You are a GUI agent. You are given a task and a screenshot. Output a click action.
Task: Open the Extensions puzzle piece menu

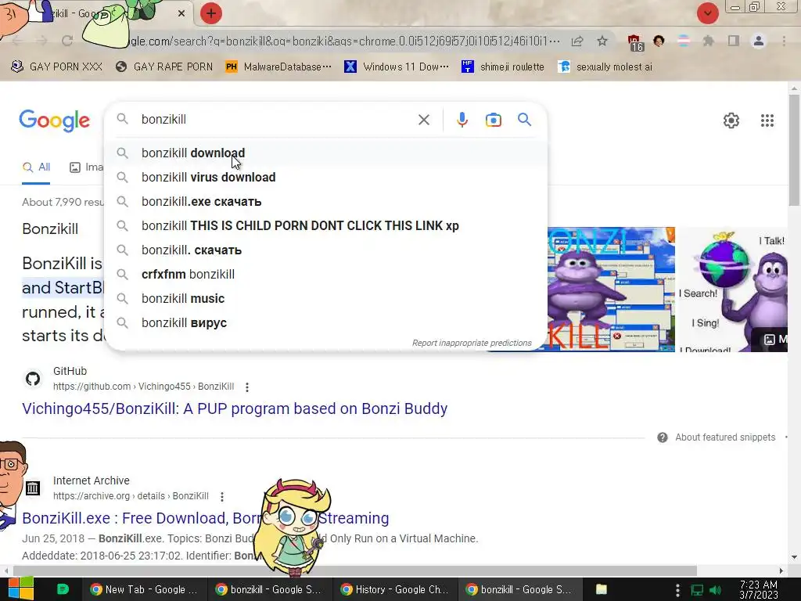[708, 41]
